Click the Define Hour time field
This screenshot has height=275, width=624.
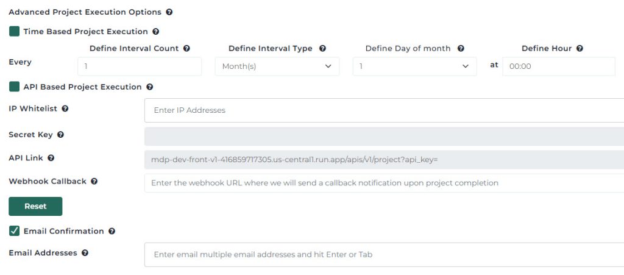coord(558,66)
